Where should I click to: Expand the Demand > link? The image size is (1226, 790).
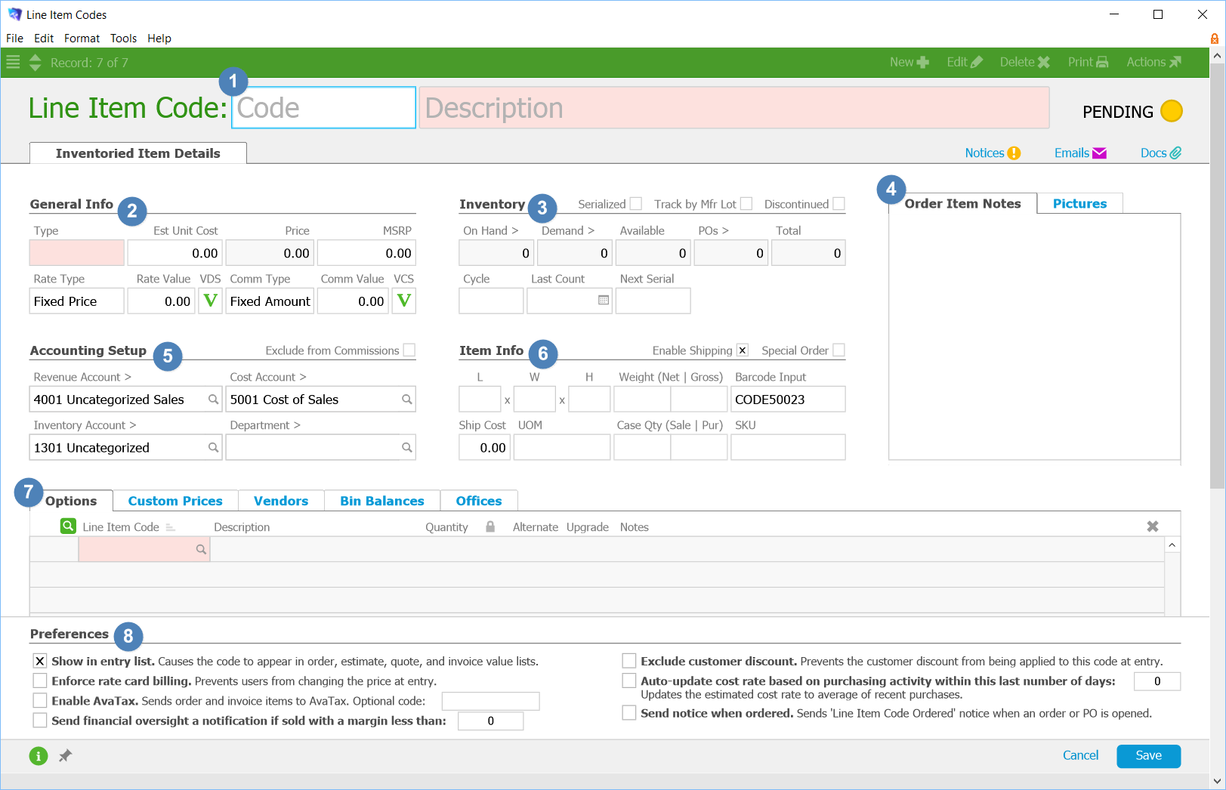568,230
